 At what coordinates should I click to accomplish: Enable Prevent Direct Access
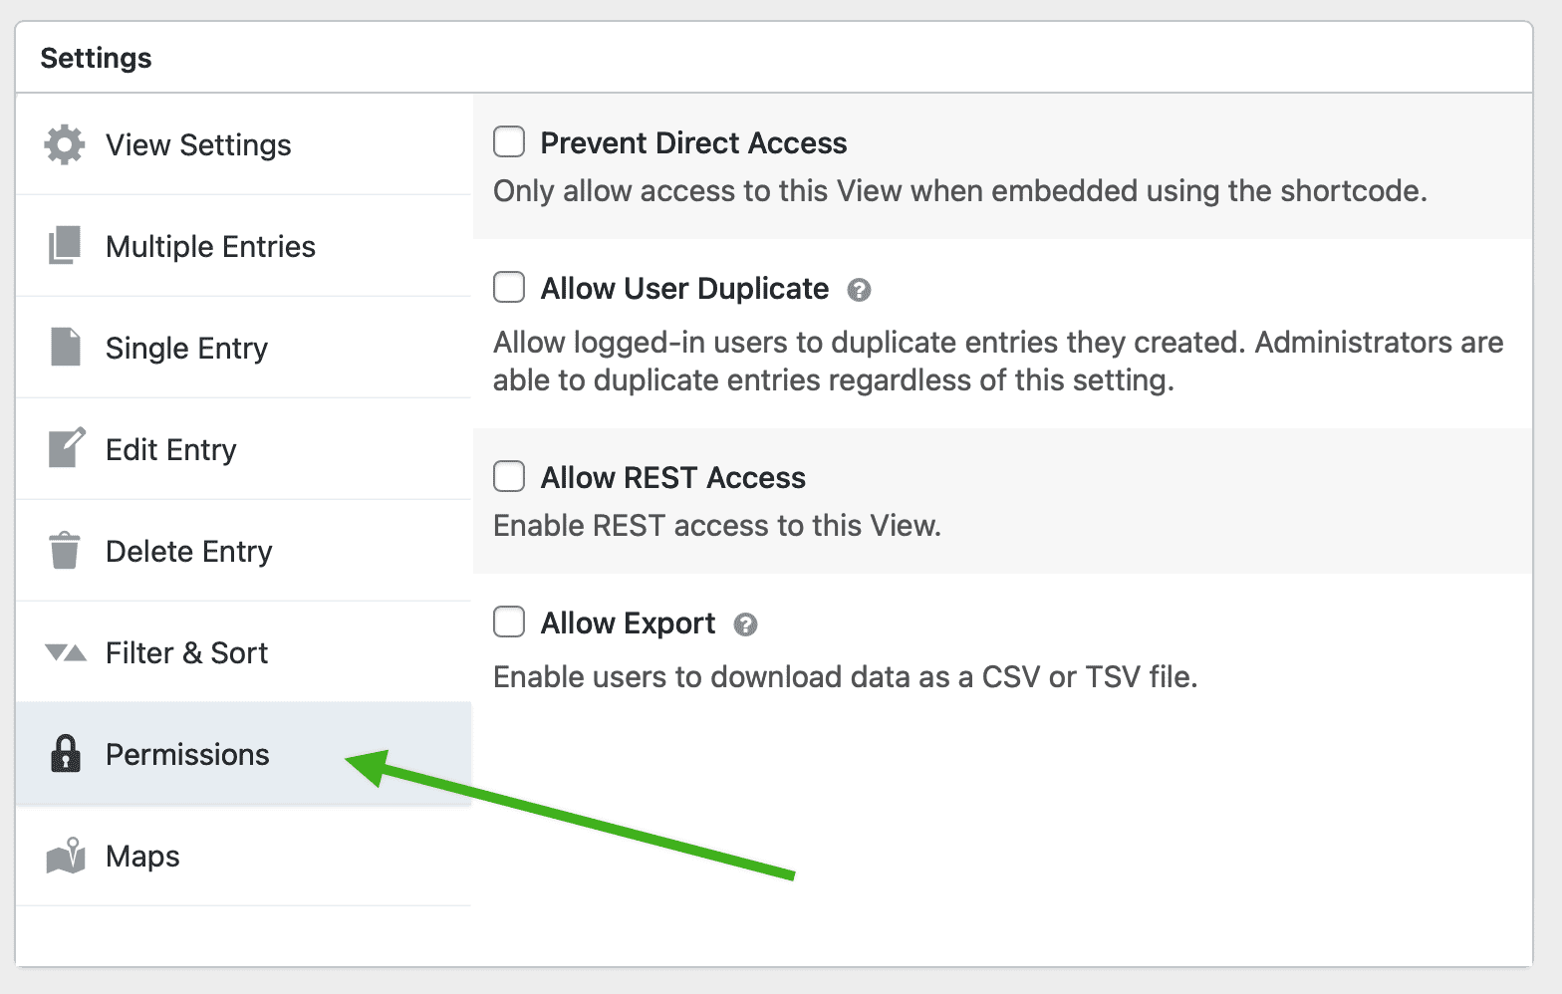509,142
